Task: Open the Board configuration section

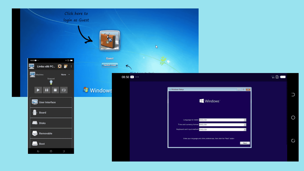Action: tap(51, 112)
